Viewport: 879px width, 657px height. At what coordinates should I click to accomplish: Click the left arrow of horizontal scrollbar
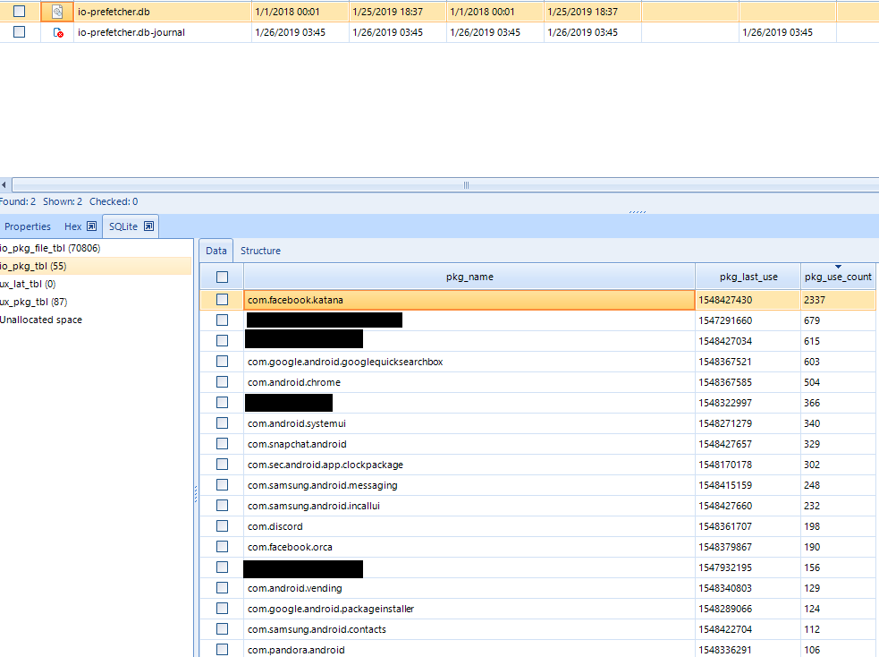[4, 184]
